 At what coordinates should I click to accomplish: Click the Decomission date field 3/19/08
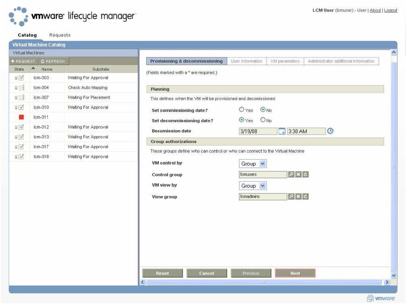click(258, 131)
